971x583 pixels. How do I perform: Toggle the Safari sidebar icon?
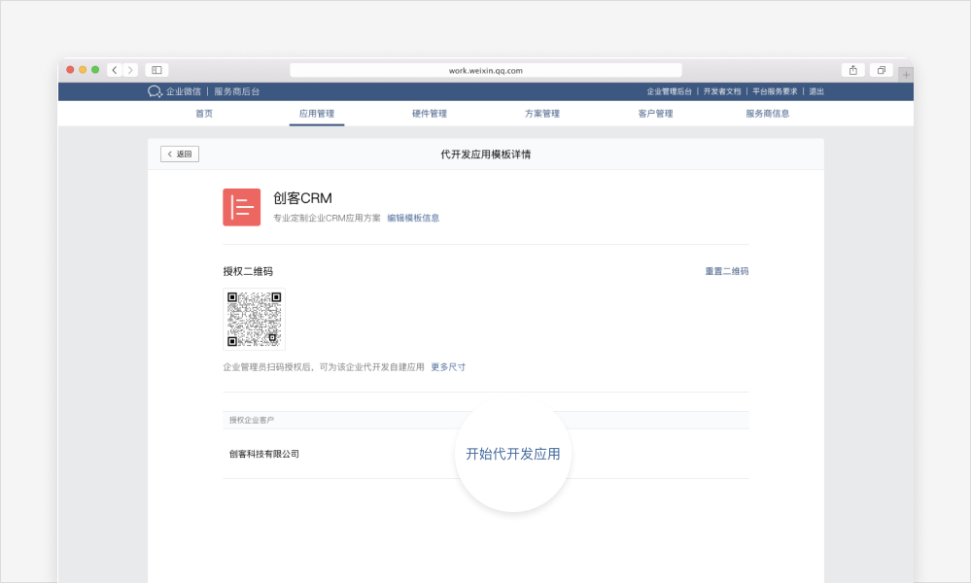pos(156,70)
